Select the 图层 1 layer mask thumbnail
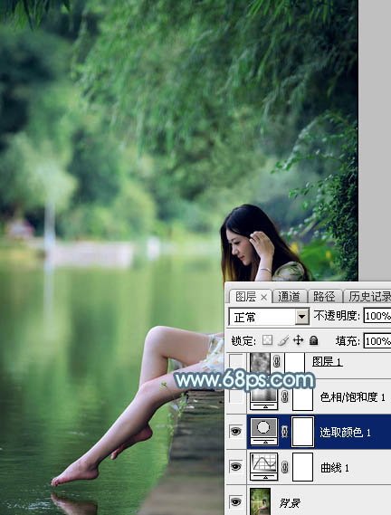 (294, 363)
